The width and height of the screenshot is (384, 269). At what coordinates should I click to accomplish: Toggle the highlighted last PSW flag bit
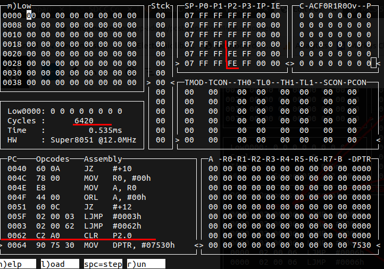(371, 63)
